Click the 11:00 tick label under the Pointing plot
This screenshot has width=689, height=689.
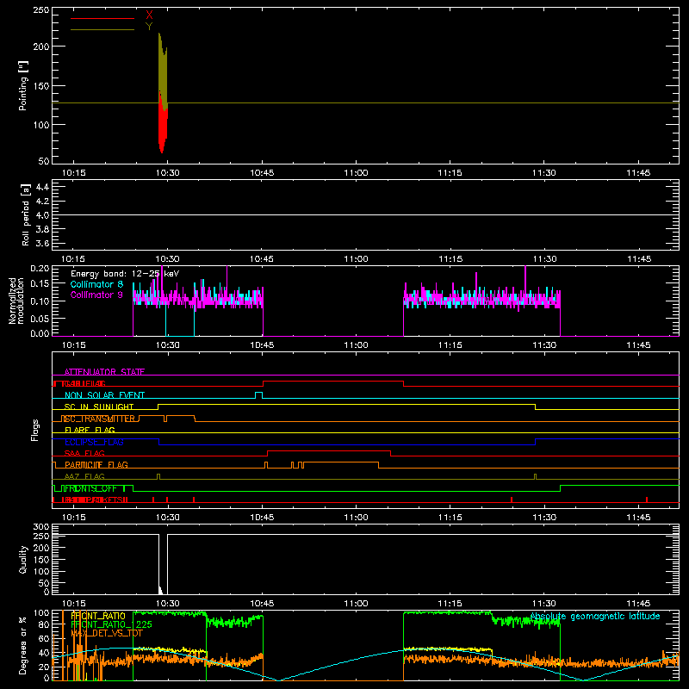click(x=356, y=173)
